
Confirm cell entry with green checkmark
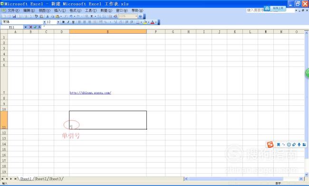(35, 27)
